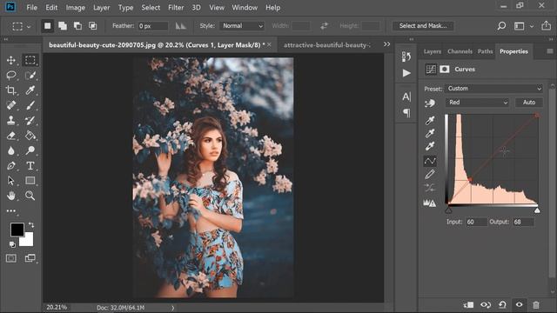Switch foreground and background colors arrow
Viewport: 557px width, 313px height.
click(31, 225)
